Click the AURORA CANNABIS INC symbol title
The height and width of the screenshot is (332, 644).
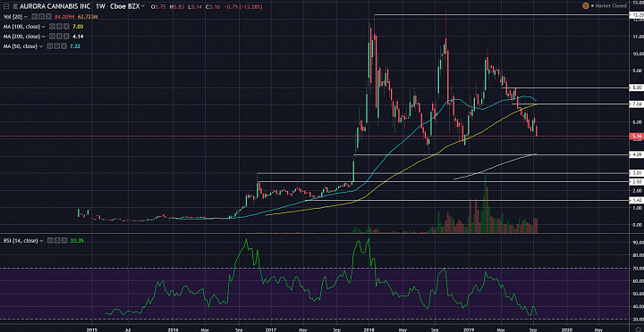tap(55, 6)
